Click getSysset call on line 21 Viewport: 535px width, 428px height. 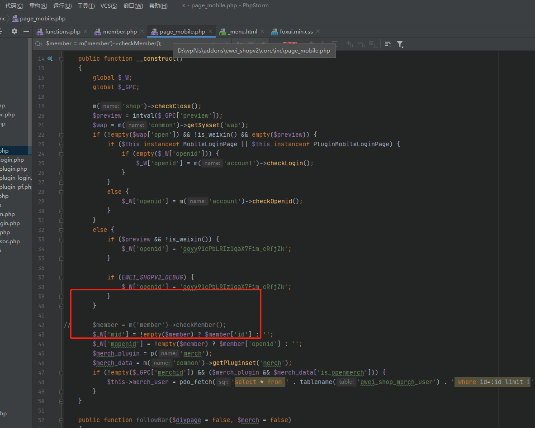[203, 125]
